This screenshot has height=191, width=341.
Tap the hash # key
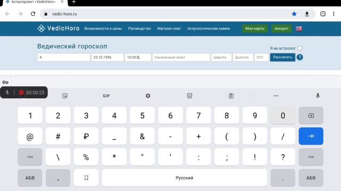(58, 136)
